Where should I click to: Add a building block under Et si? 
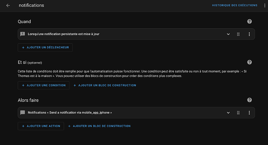point(105,85)
